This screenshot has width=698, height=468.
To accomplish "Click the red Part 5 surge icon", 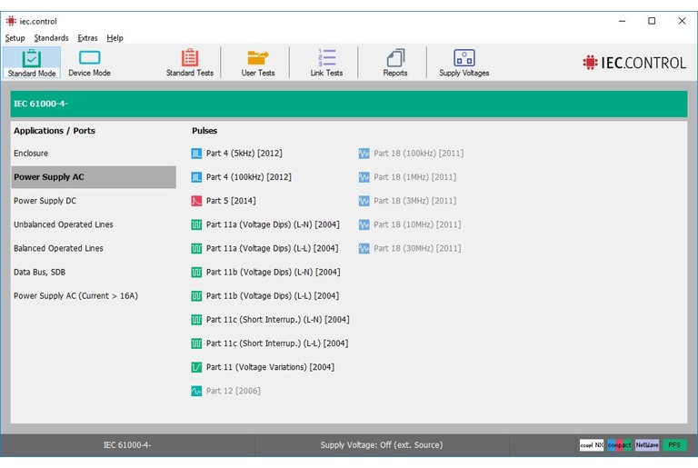I will (196, 201).
